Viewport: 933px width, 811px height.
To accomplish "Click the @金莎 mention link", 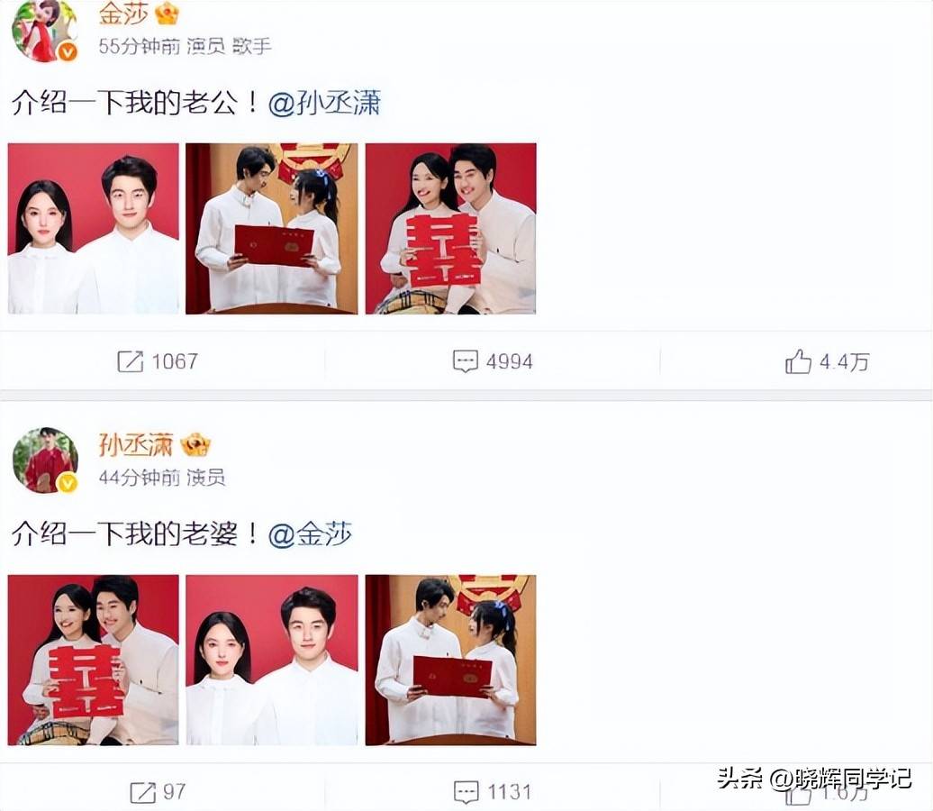I will coord(310,534).
